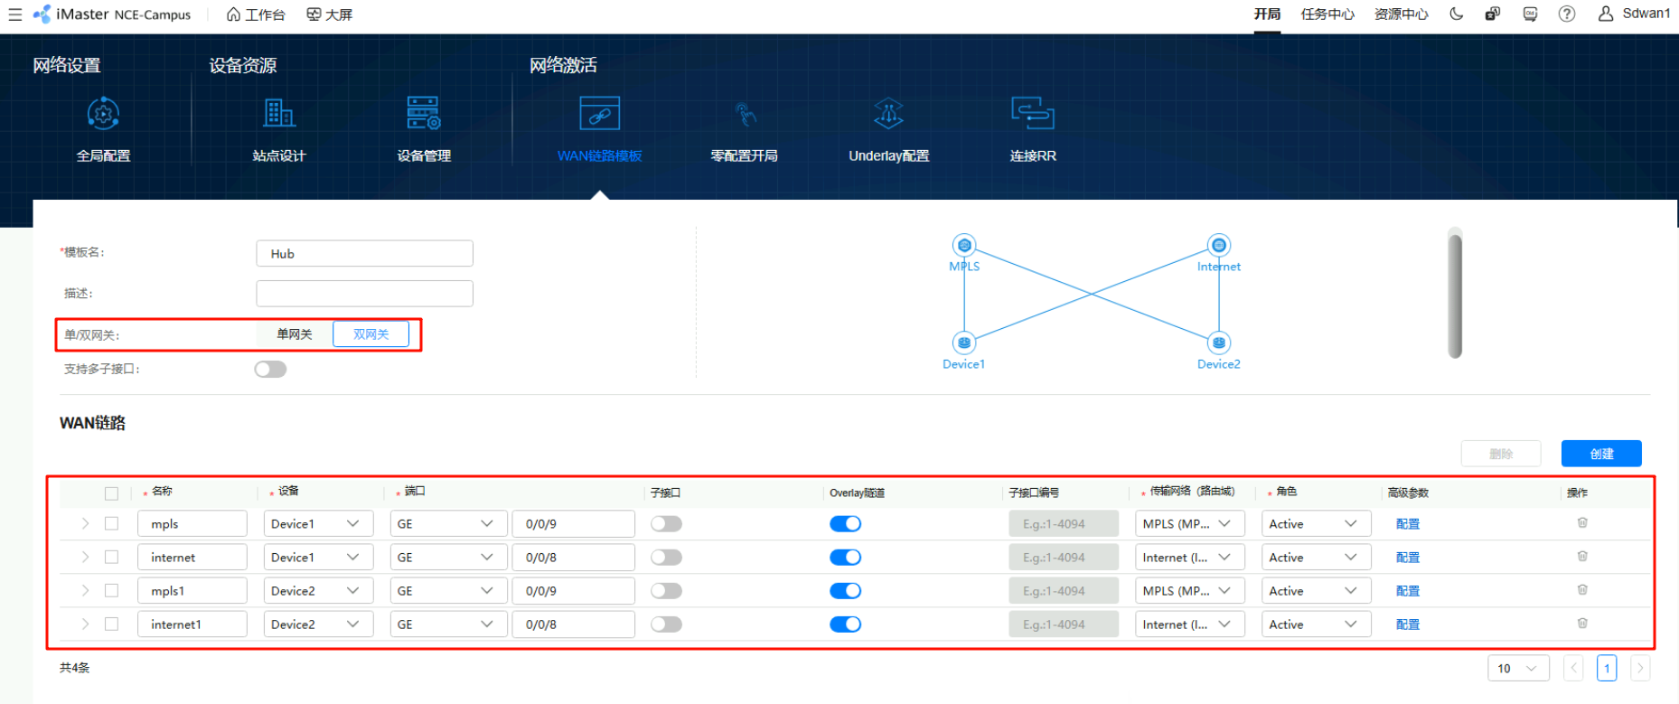The width and height of the screenshot is (1679, 704).
Task: Select the 零配置开局 zero-touch deployment icon
Action: pyautogui.click(x=744, y=115)
